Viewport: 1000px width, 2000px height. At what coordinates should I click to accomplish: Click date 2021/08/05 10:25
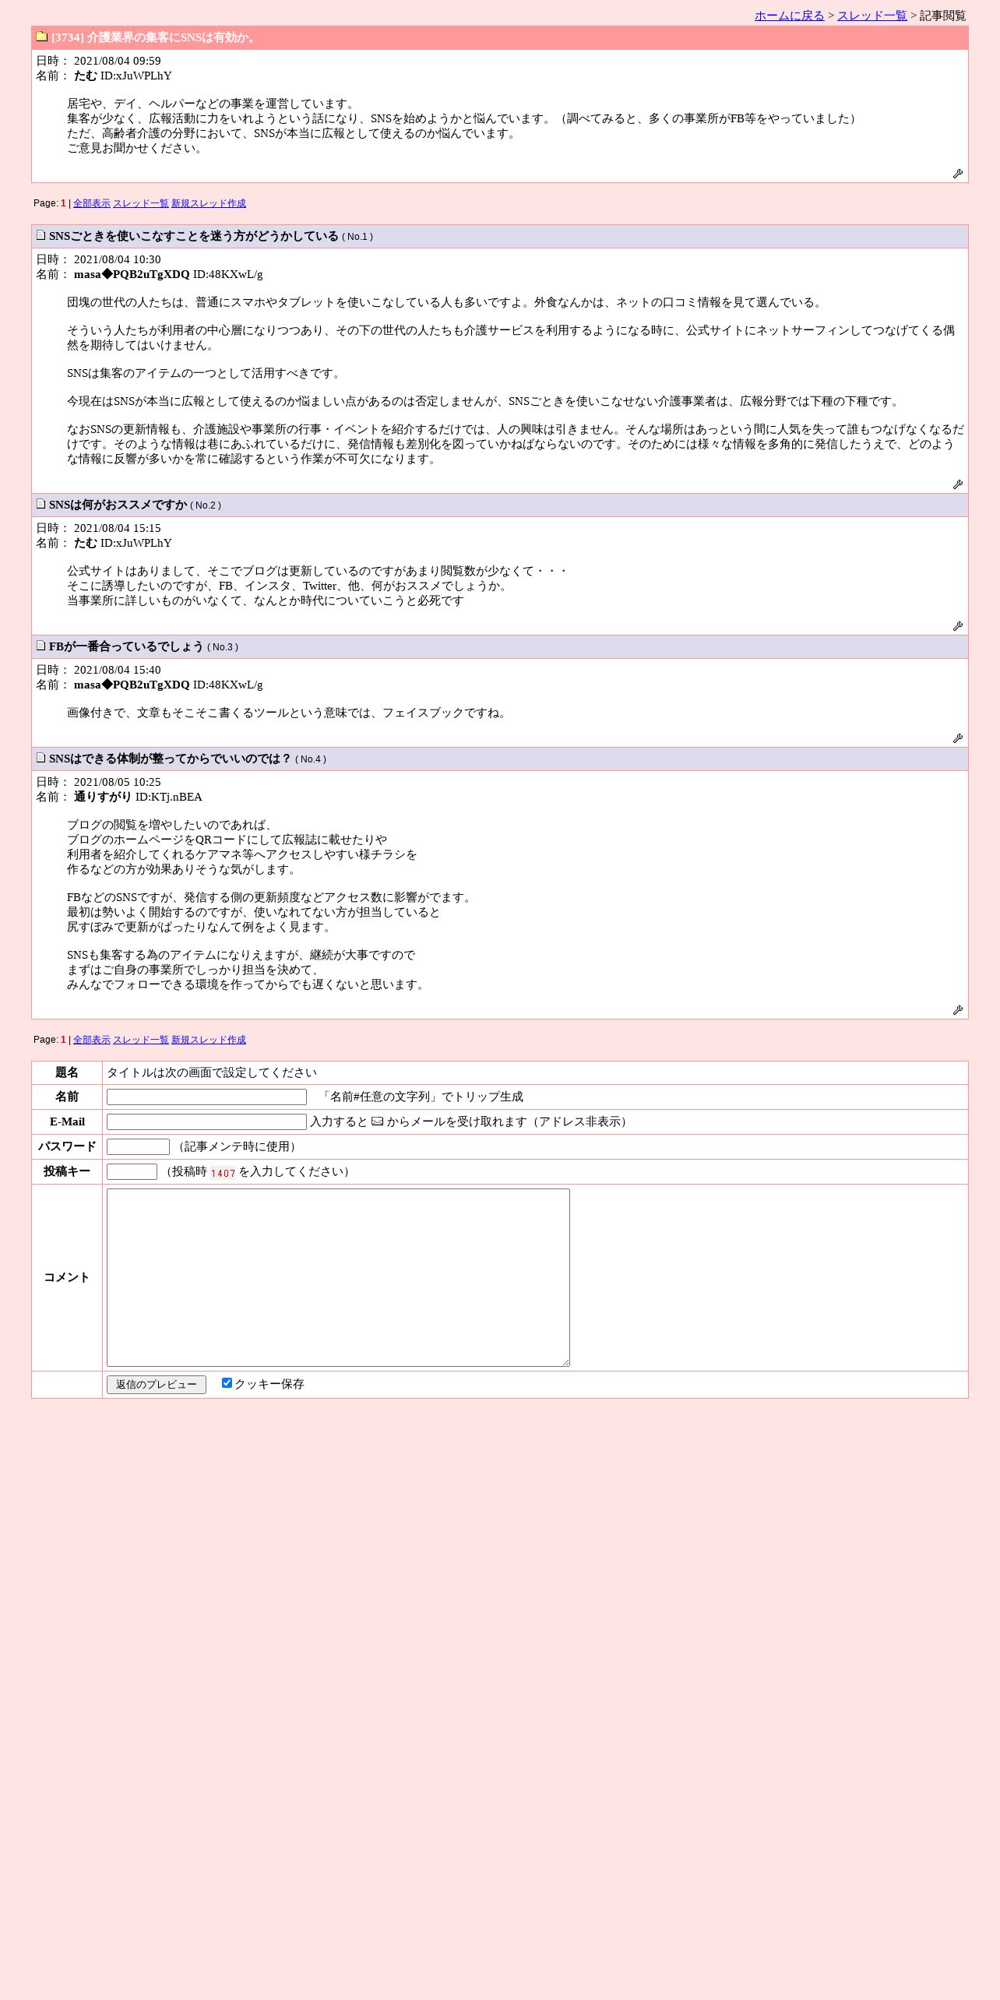(118, 782)
